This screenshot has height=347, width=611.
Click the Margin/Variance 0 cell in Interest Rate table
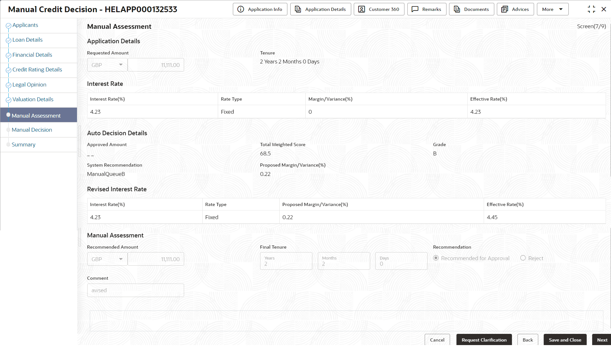click(386, 112)
